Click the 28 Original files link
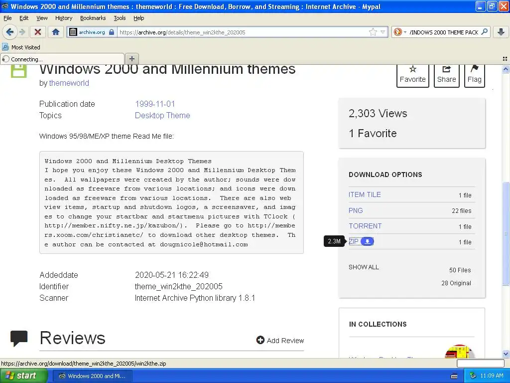 click(x=456, y=283)
